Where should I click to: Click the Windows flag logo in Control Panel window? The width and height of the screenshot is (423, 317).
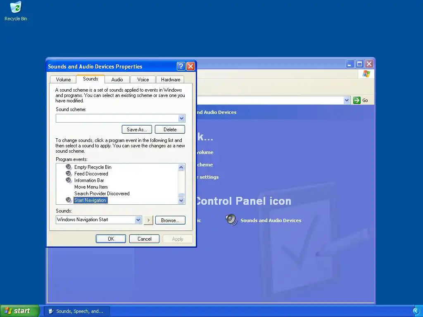[366, 73]
